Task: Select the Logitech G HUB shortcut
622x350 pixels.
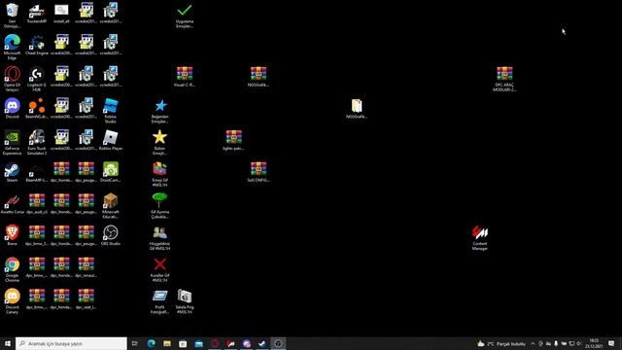Action: click(x=37, y=79)
